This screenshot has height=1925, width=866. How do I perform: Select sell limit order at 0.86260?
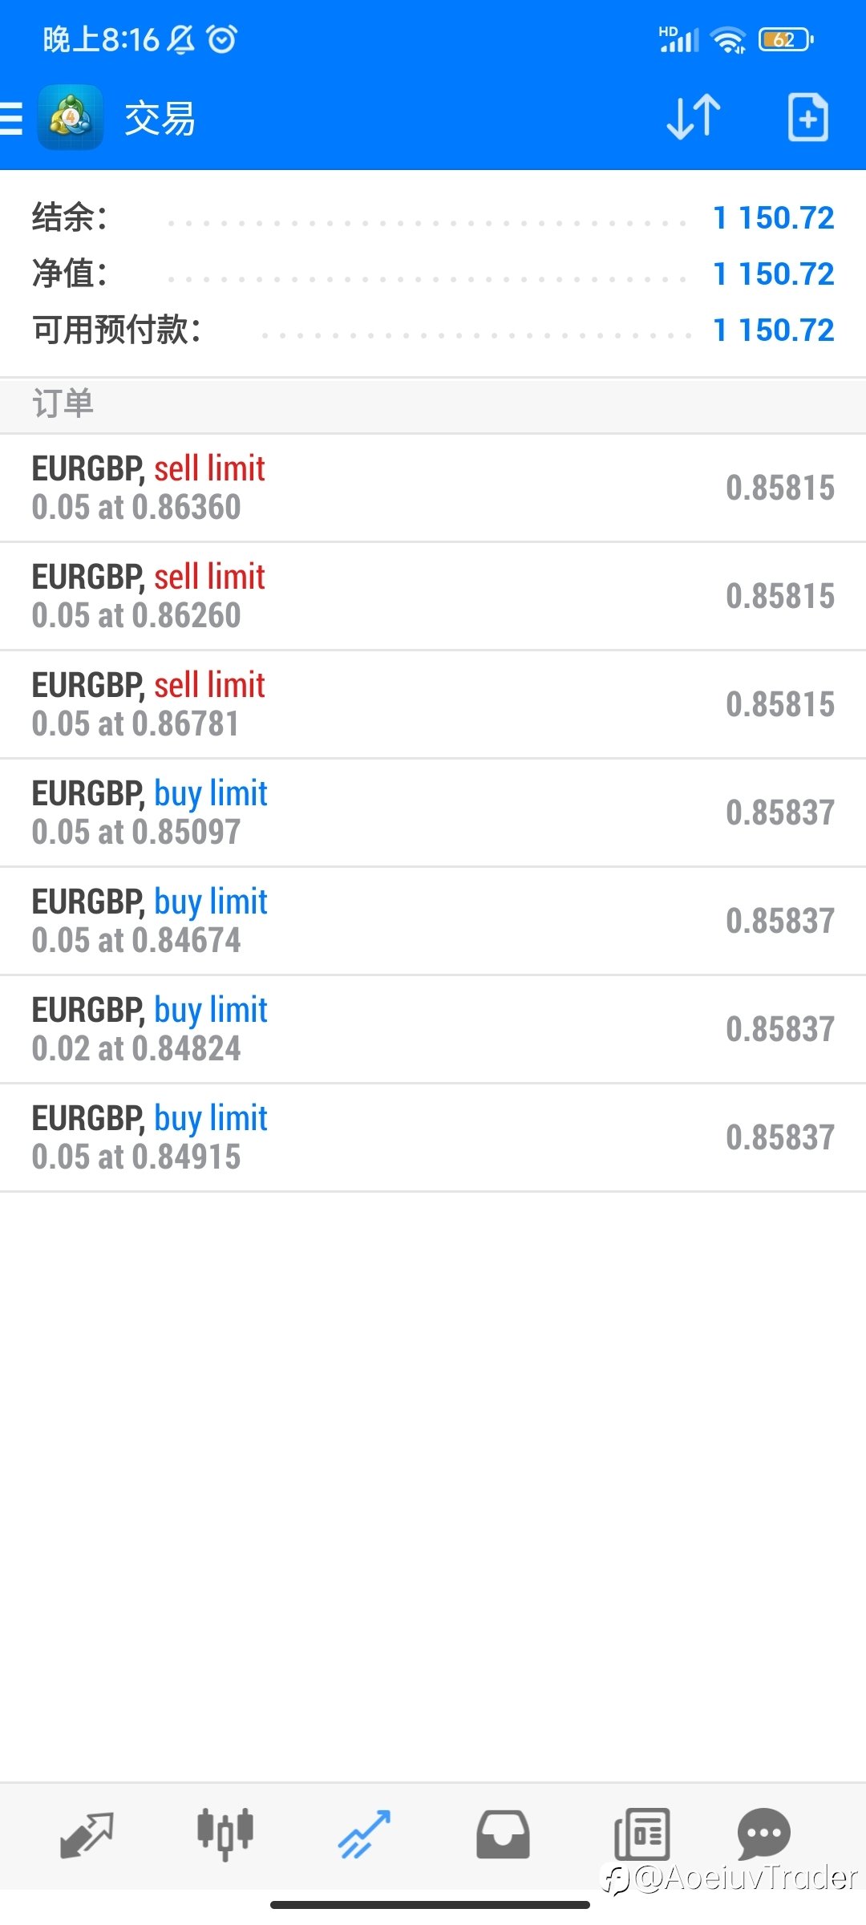(x=433, y=596)
